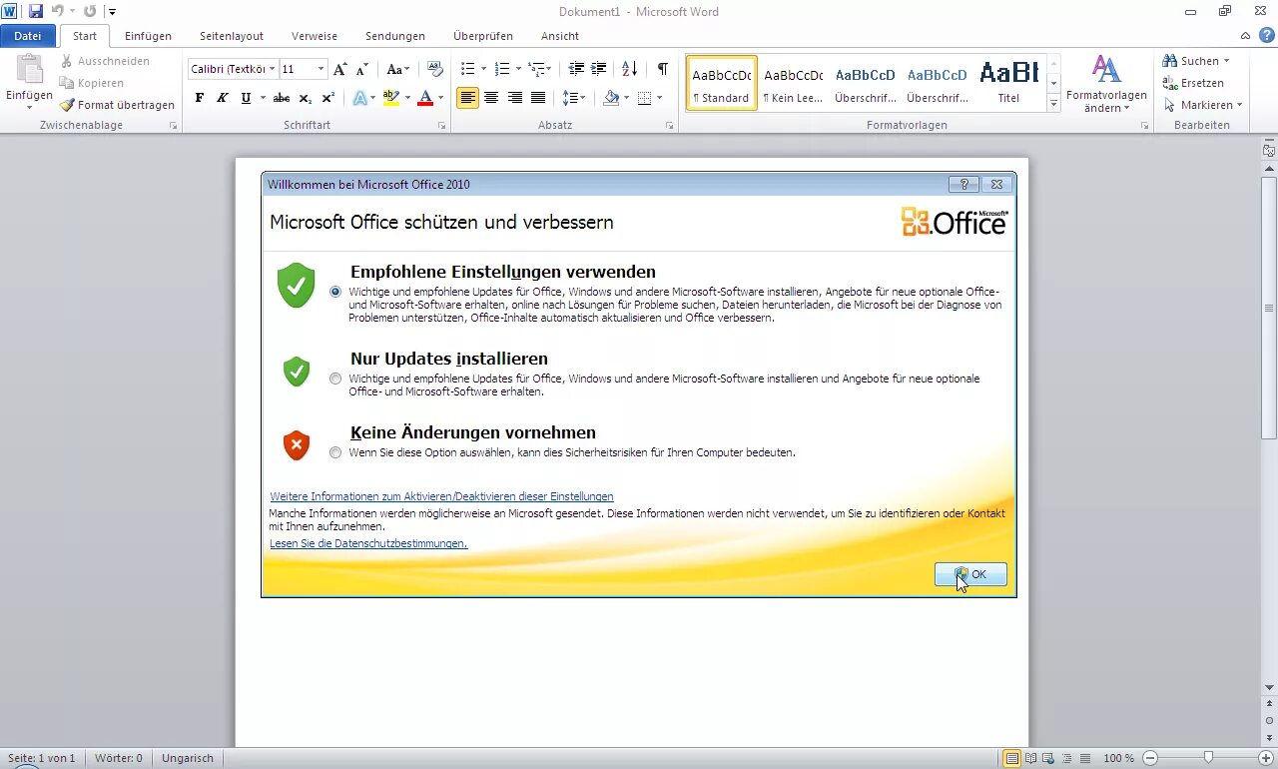This screenshot has width=1278, height=769.
Task: Apply superscript formatting
Action: (x=327, y=98)
